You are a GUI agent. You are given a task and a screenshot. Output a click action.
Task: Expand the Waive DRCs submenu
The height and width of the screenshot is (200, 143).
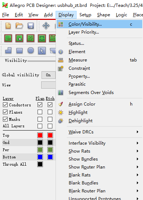[99, 132]
